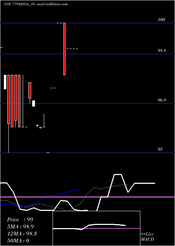The image size is (175, 246).
Task: Click the '12MA : 98.3' value
Action: (22, 234)
